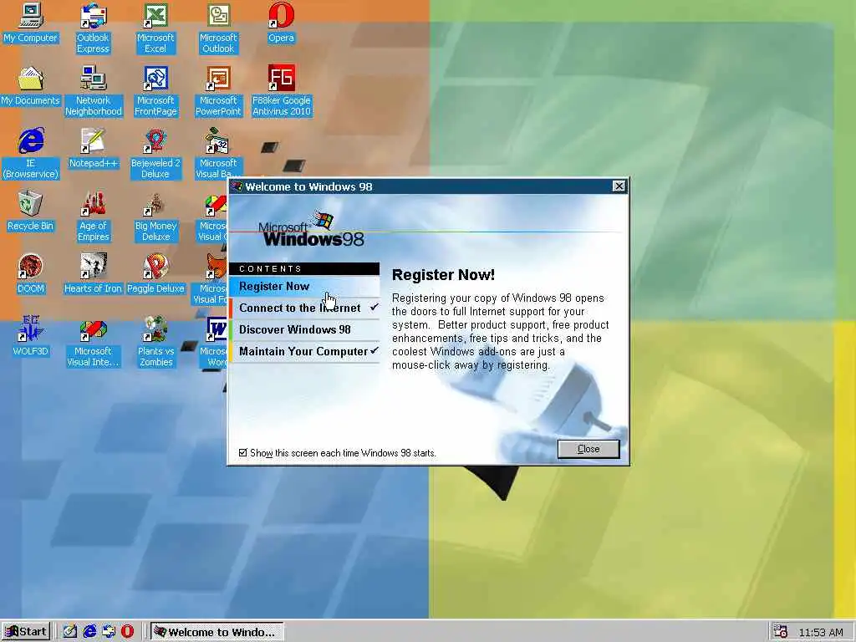Select the Google Antivirus 2010 icon
Screen dimensions: 856x642
(281, 91)
